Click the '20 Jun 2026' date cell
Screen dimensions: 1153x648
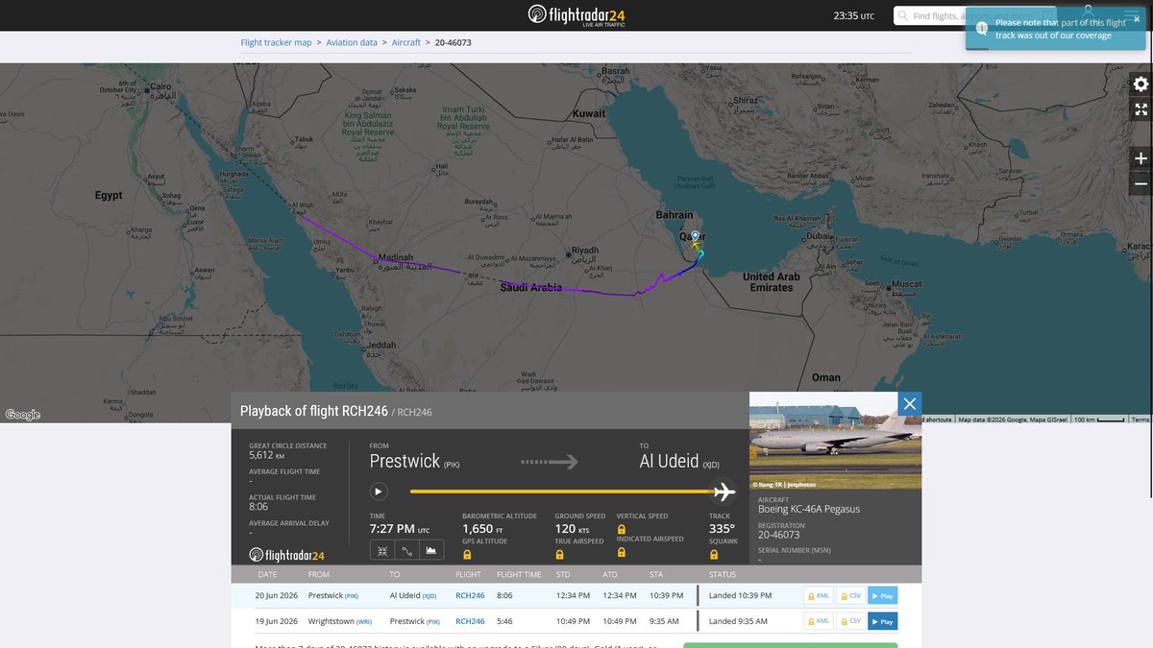277,595
